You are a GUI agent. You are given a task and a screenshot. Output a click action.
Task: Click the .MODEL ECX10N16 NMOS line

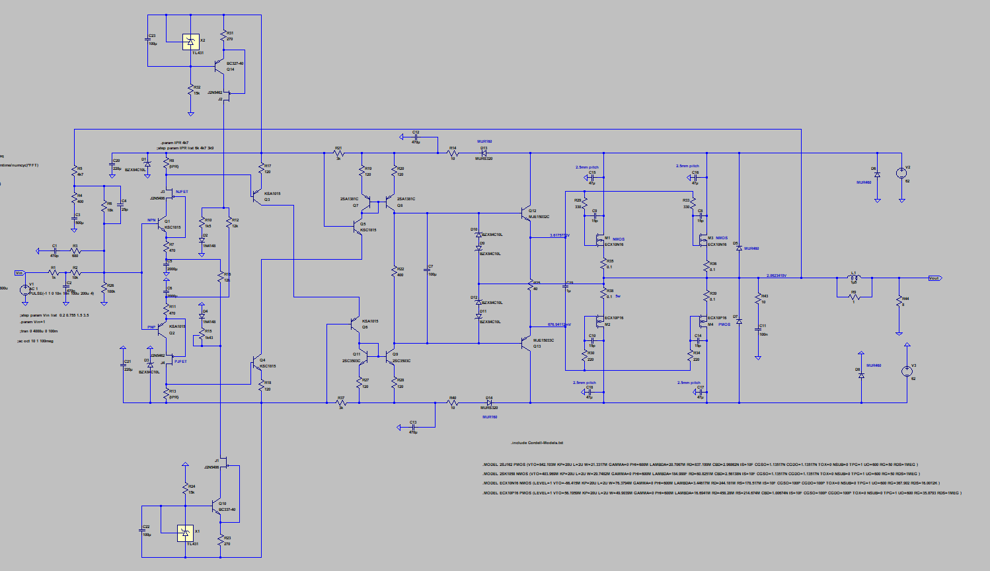[x=711, y=483]
